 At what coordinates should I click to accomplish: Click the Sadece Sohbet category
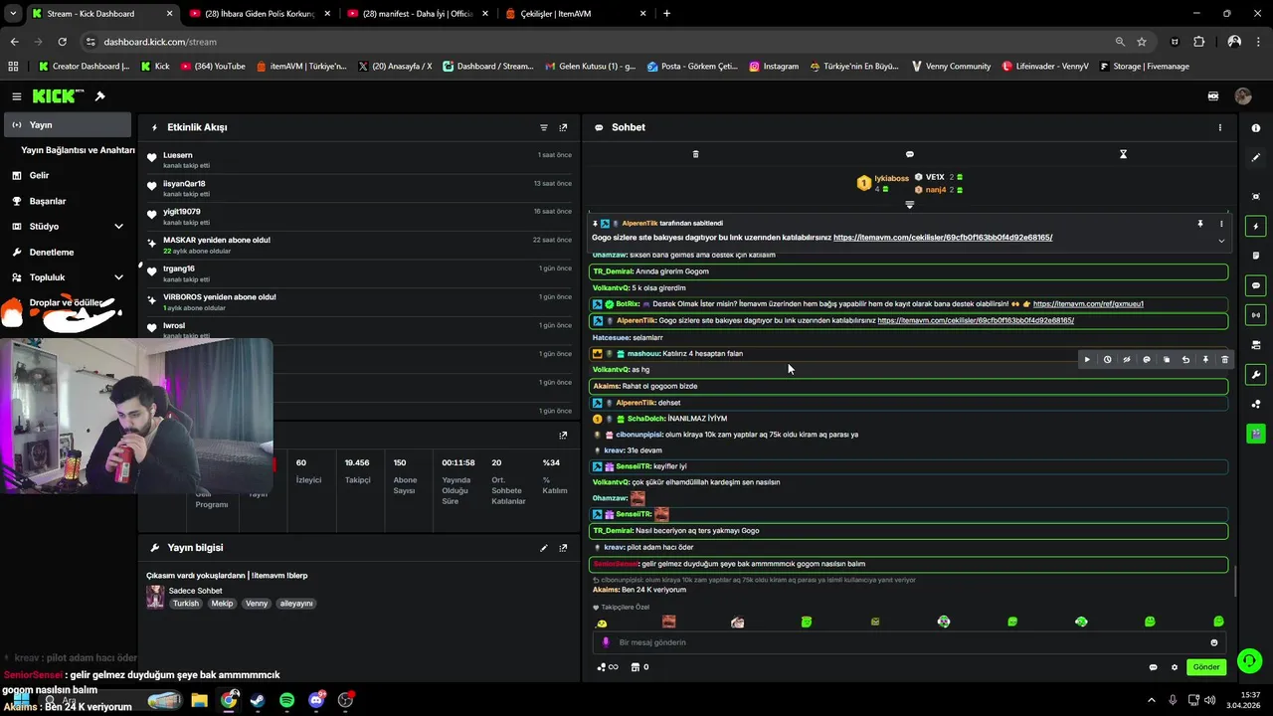coord(196,591)
